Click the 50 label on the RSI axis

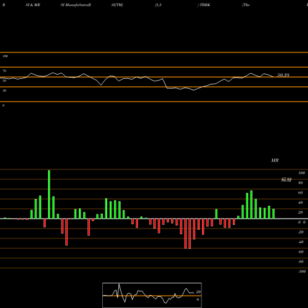[4, 81]
